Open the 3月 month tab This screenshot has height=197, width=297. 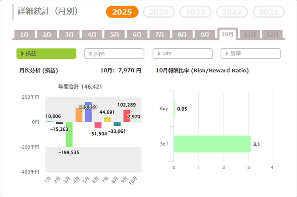[x=69, y=34]
